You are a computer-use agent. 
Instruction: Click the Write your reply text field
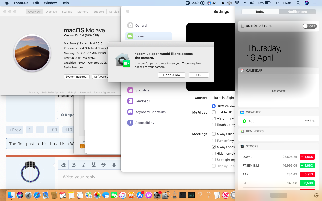[89, 179]
